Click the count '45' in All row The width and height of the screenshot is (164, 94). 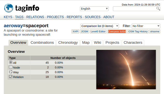[47, 63]
